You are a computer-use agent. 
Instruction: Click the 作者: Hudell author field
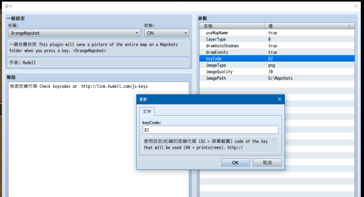pyautogui.click(x=99, y=63)
